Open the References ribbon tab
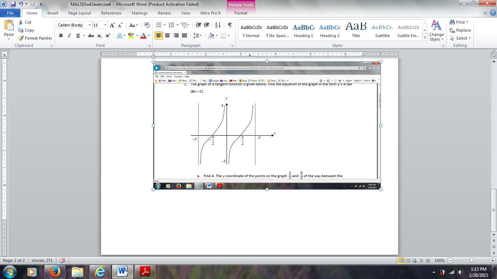Screen dimensions: 497x279 pyautogui.click(x=111, y=13)
